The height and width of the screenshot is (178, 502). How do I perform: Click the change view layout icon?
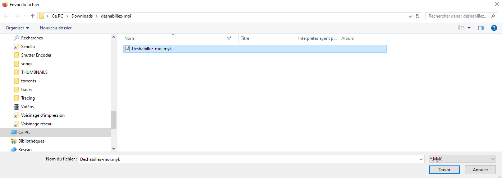[x=461, y=28]
